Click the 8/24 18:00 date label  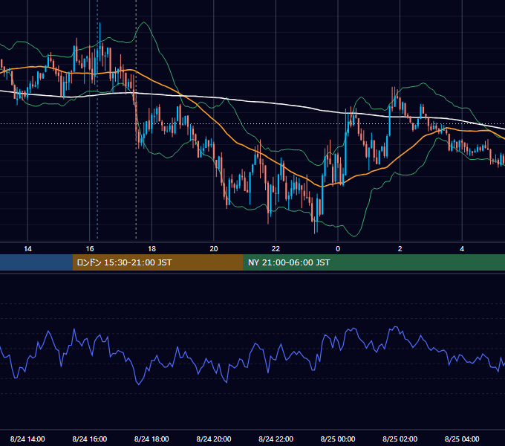pos(151,439)
